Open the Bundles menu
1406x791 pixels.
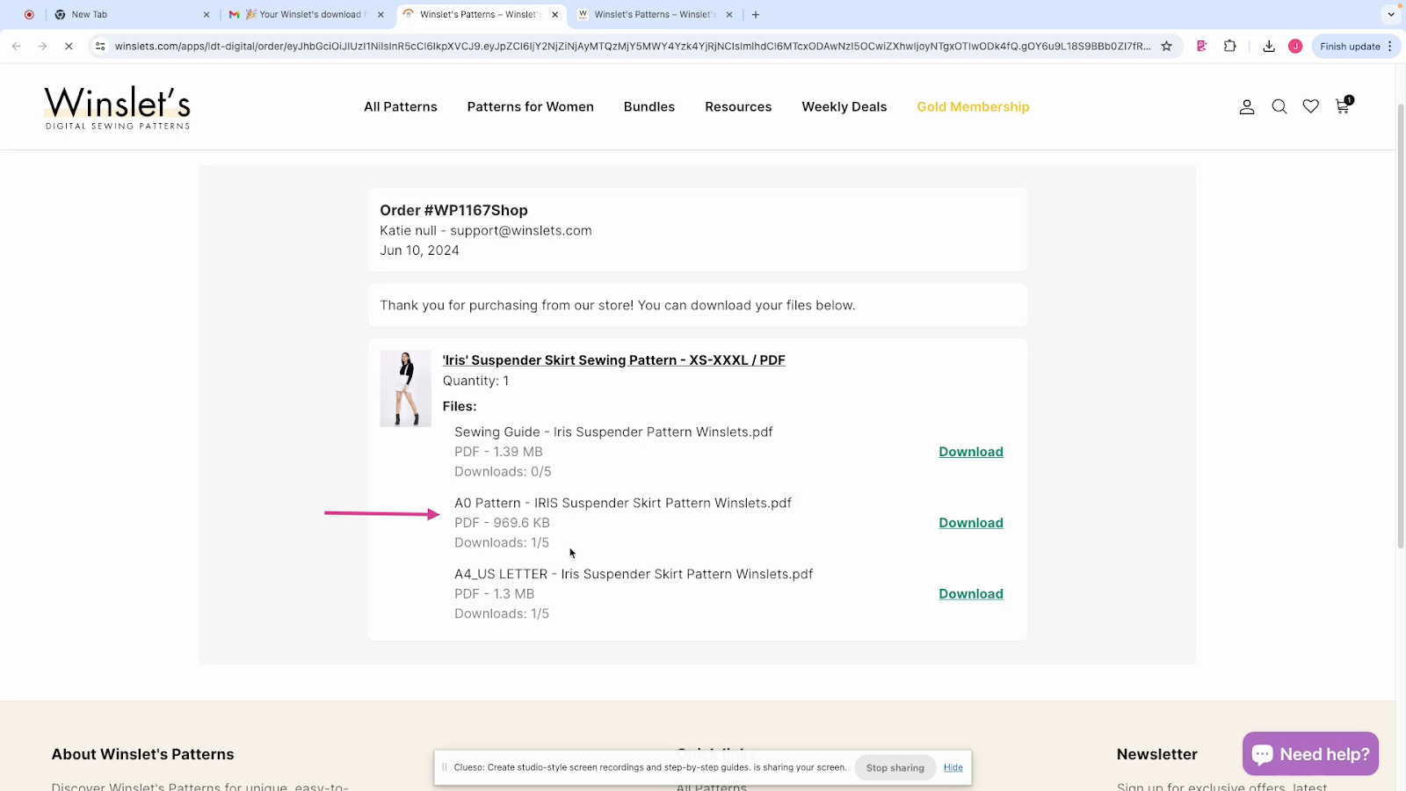tap(649, 106)
